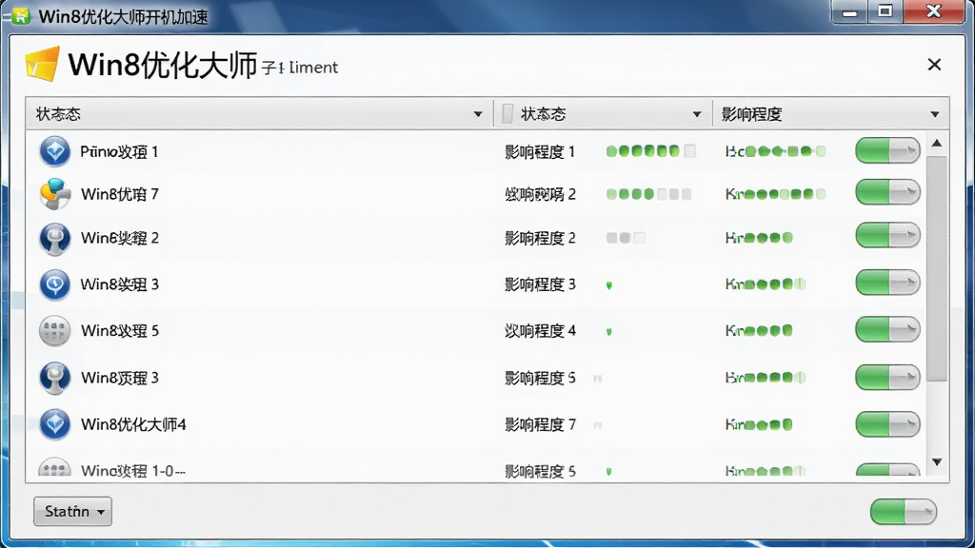
Task: Click the vertical scrollbar thumb
Action: click(937, 268)
